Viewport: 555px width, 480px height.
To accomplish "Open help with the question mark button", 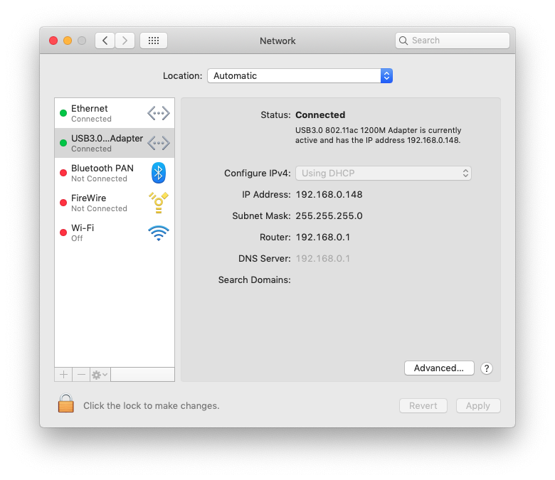I will [487, 368].
